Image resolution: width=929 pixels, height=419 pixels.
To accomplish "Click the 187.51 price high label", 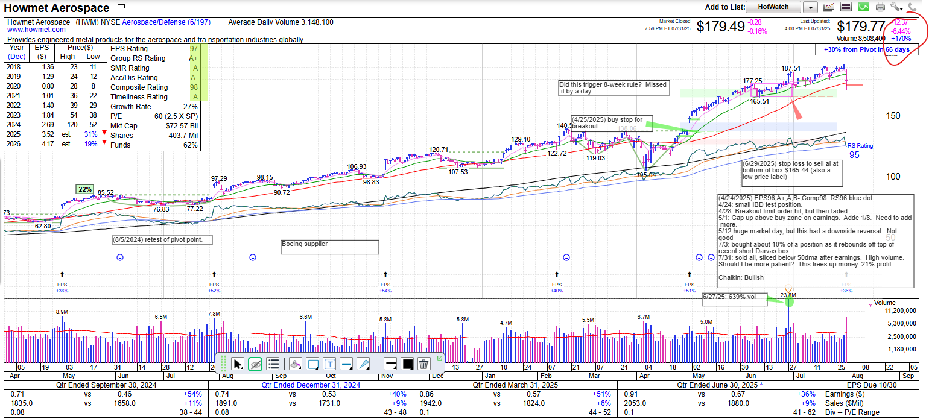I will [791, 69].
